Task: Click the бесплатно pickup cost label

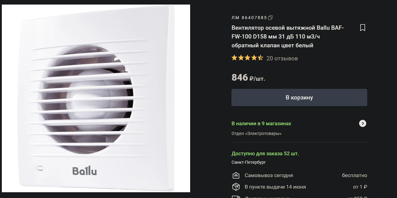Action: [354, 176]
